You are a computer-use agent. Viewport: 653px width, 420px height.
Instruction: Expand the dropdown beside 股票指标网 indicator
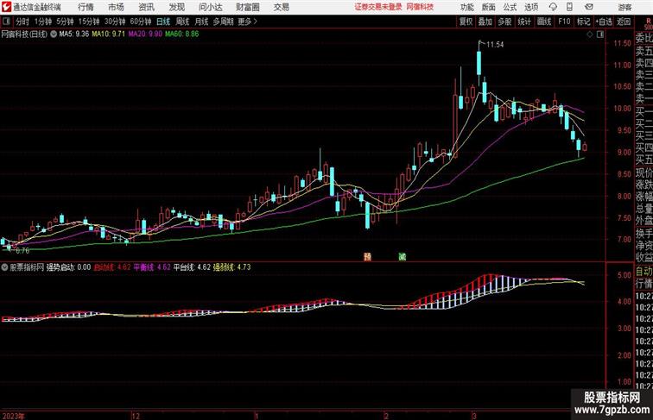(x=4, y=267)
